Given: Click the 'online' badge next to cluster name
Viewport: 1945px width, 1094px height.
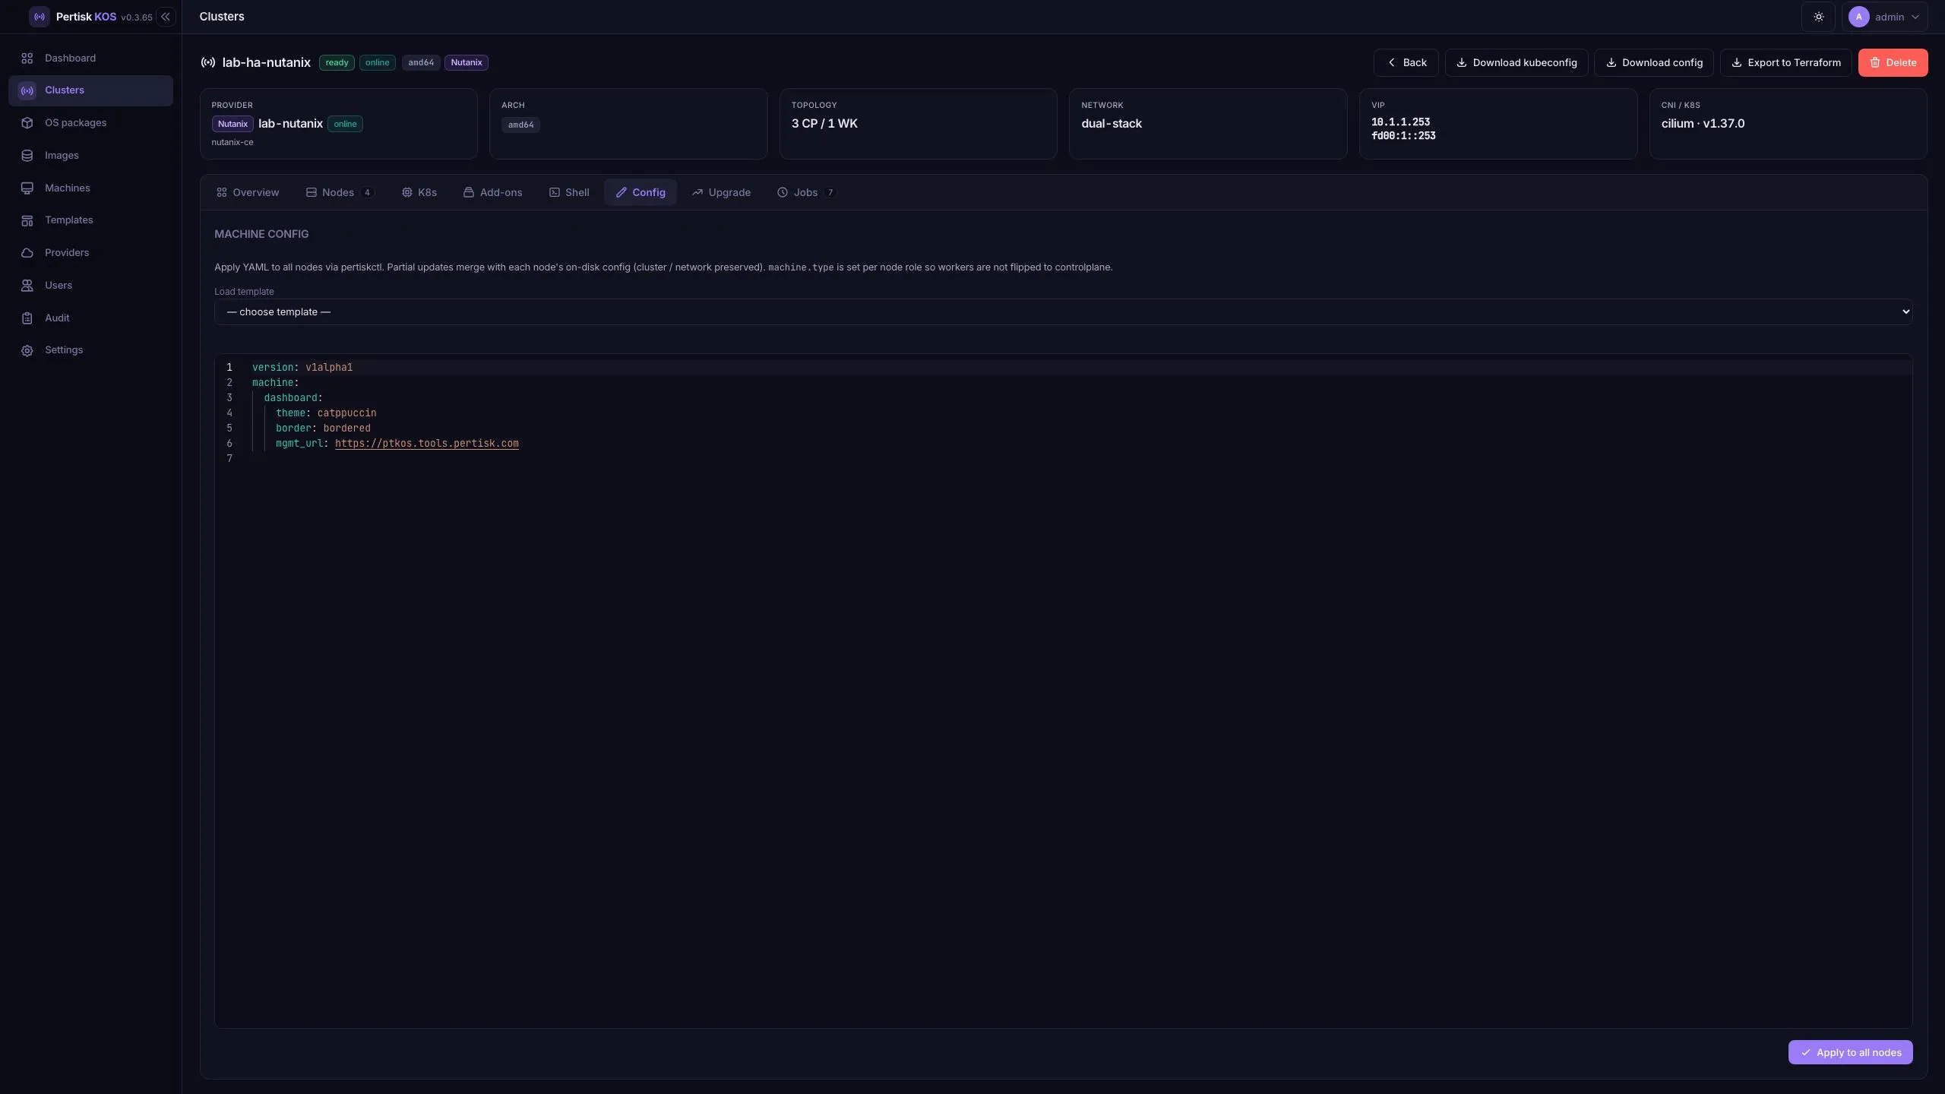Looking at the screenshot, I should click(377, 63).
